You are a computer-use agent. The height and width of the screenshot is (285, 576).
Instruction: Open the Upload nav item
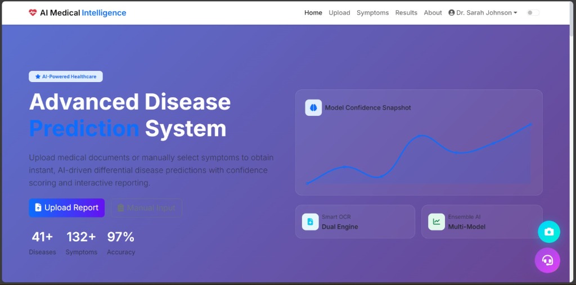[339, 13]
